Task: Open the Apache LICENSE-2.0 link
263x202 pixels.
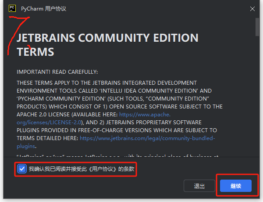Action: 94,118
